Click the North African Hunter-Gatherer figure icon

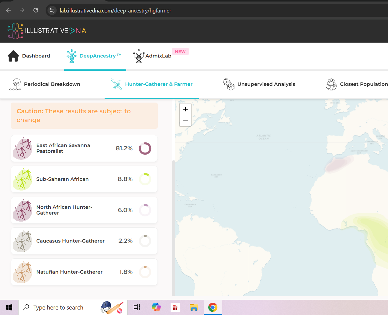pyautogui.click(x=23, y=210)
